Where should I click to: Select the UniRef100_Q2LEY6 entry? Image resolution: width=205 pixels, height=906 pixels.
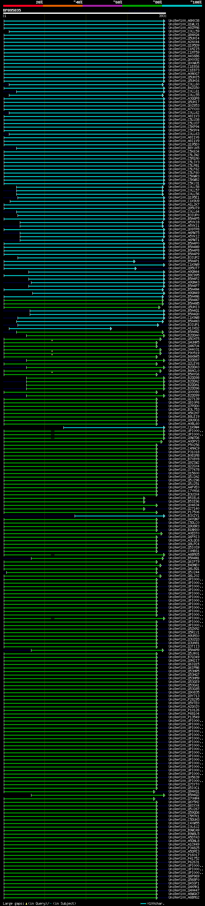[184, 364]
